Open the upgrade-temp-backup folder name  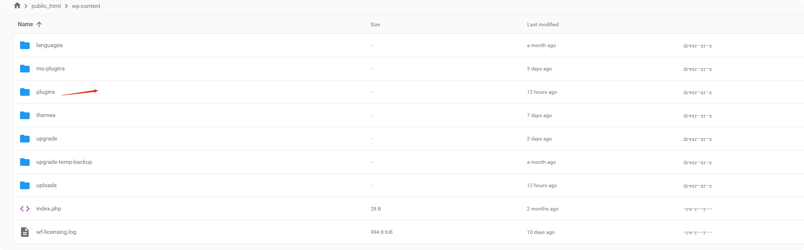click(x=64, y=162)
